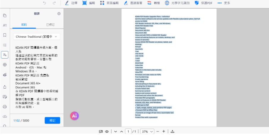269x135 pixels.
Task: Click the 1102 / 5000 character count
Action: click(21, 121)
